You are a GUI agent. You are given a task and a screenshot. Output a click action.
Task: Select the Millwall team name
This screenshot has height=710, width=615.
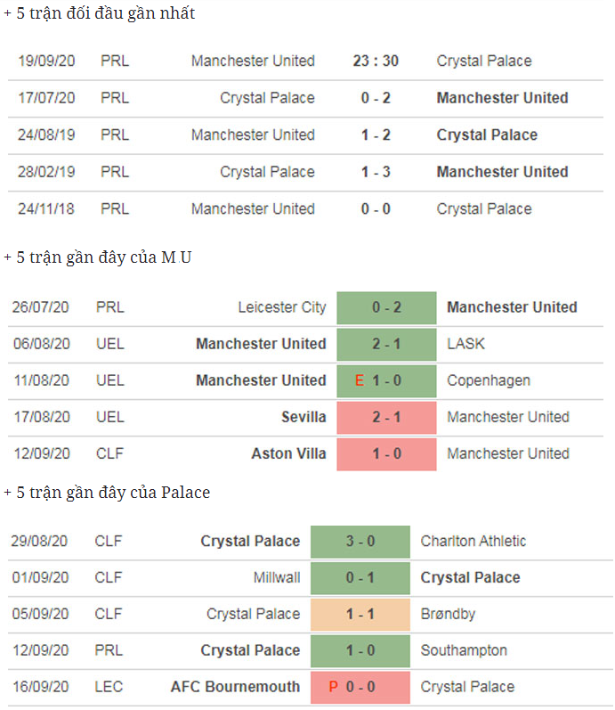[277, 578]
